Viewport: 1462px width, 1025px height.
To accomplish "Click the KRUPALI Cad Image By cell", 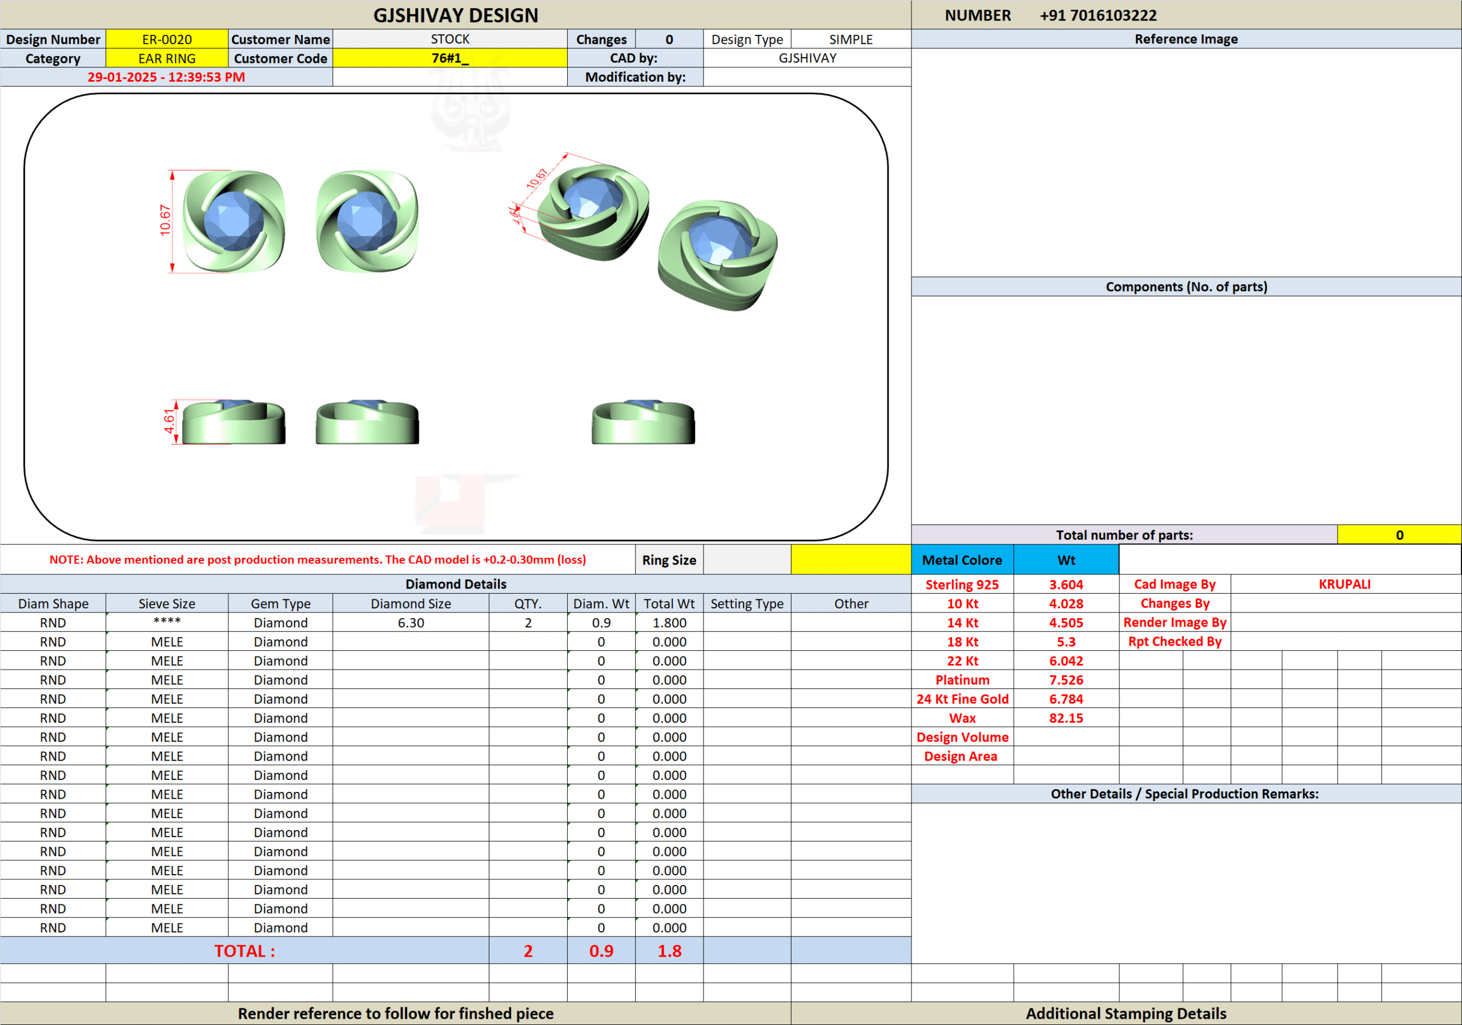I will coord(1344,584).
